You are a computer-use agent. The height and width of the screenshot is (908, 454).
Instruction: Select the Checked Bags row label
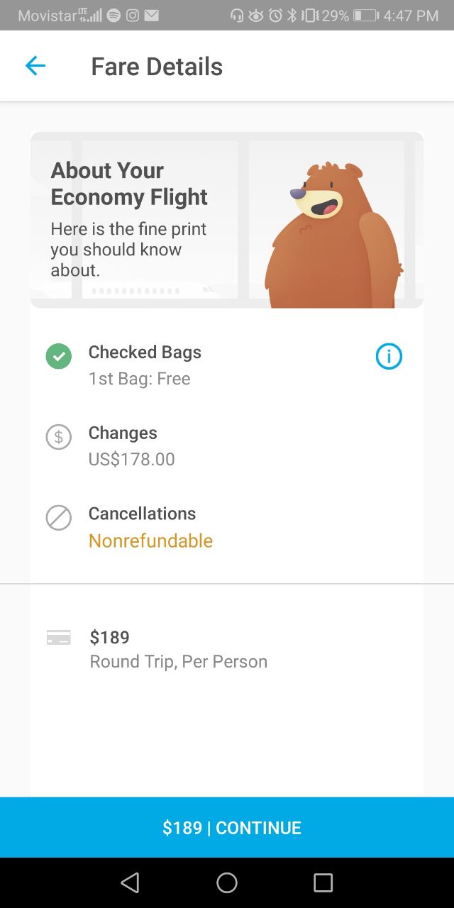point(145,352)
